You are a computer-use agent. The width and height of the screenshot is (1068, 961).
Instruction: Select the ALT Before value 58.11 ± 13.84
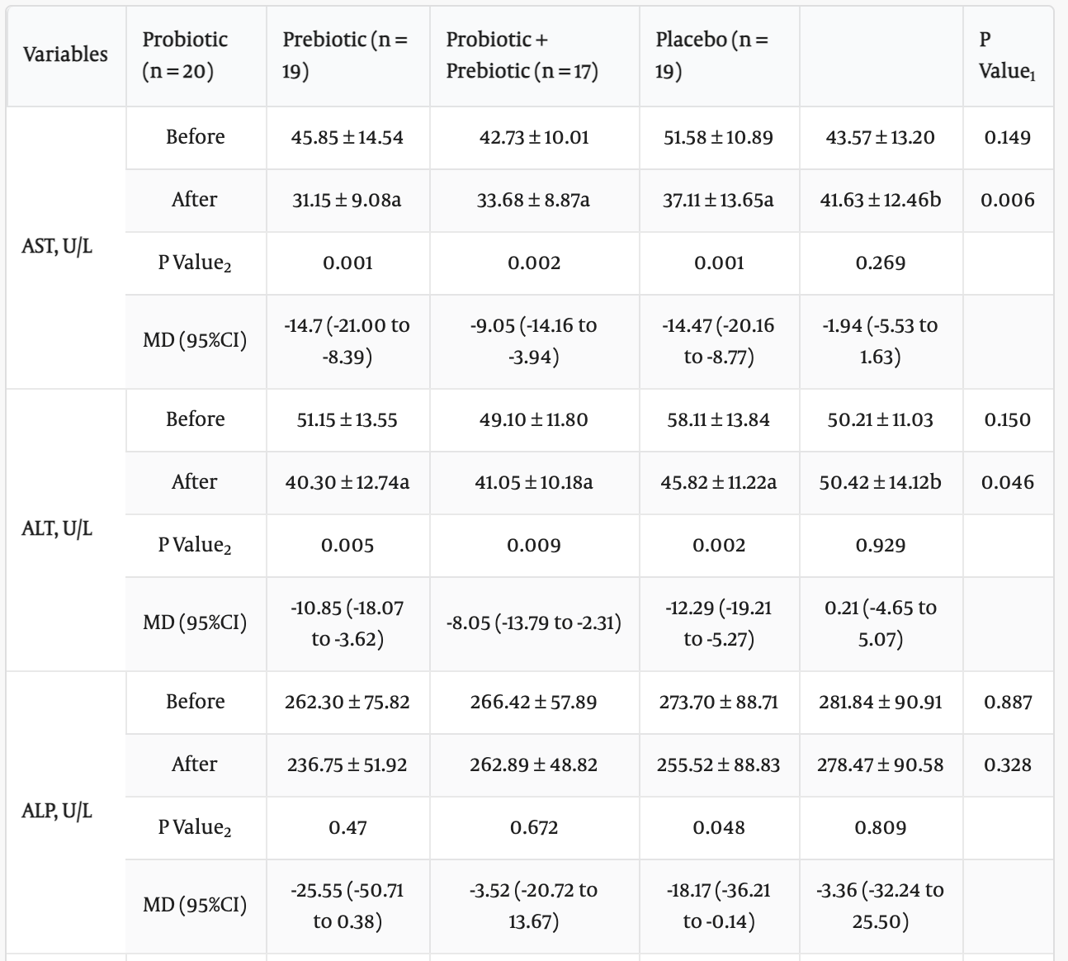[720, 420]
